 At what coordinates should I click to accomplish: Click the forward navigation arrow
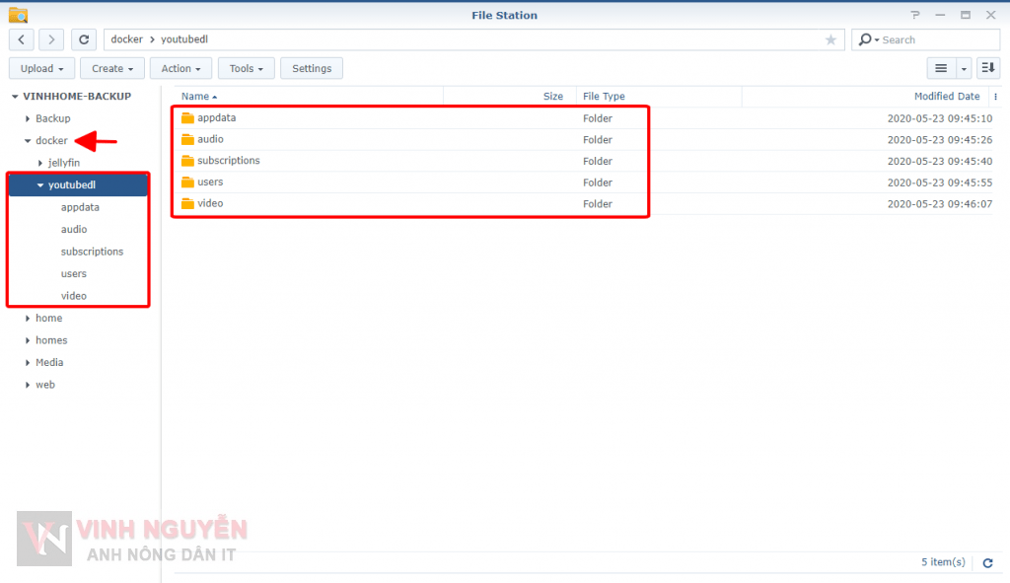pyautogui.click(x=51, y=39)
